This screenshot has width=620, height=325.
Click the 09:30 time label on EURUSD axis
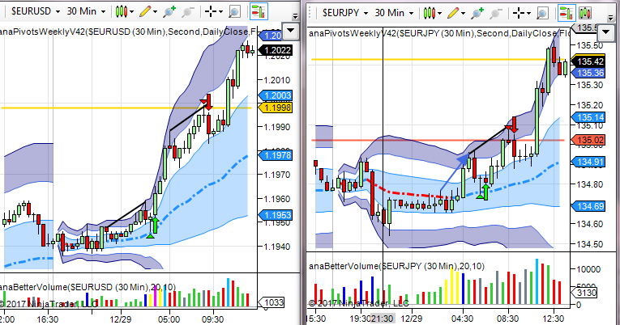[213, 319]
